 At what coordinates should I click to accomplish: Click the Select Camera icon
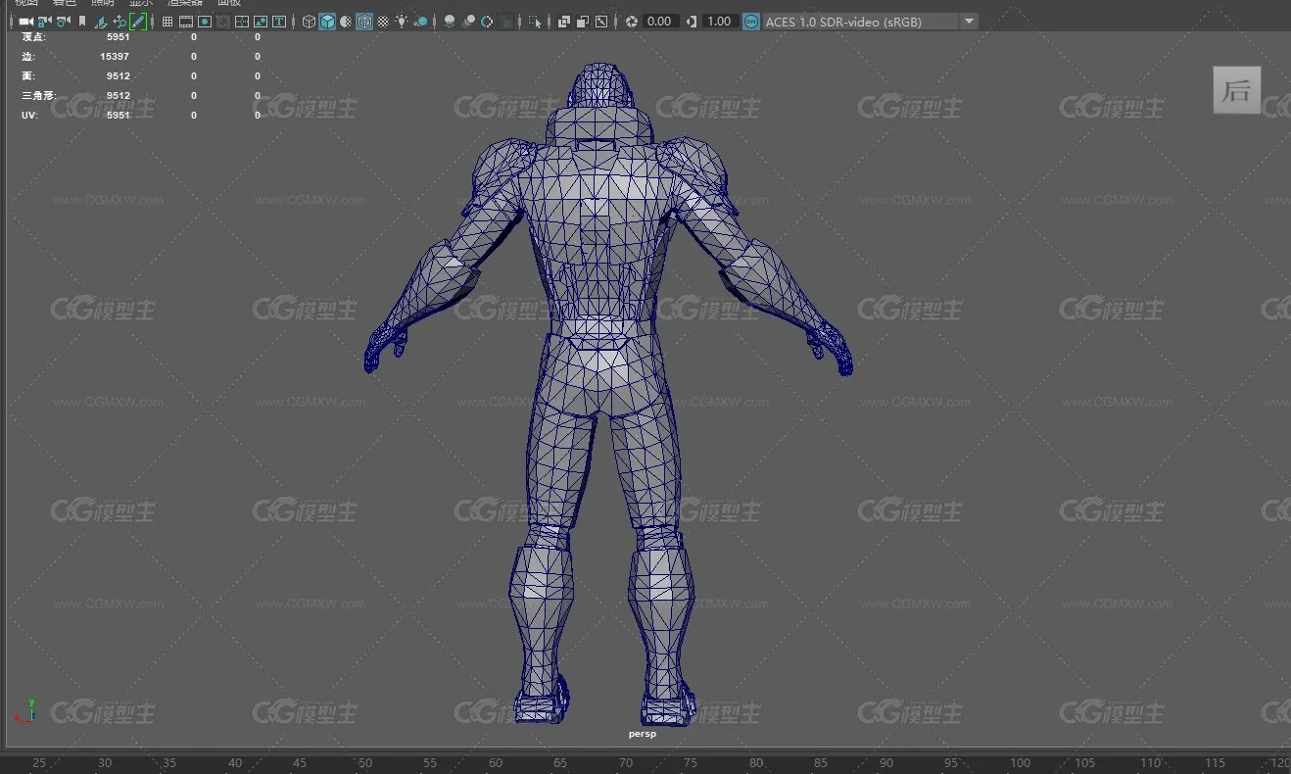[x=25, y=22]
